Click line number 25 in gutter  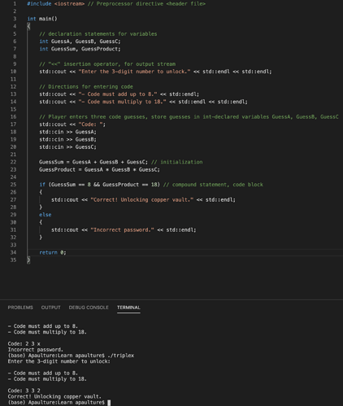(x=14, y=185)
